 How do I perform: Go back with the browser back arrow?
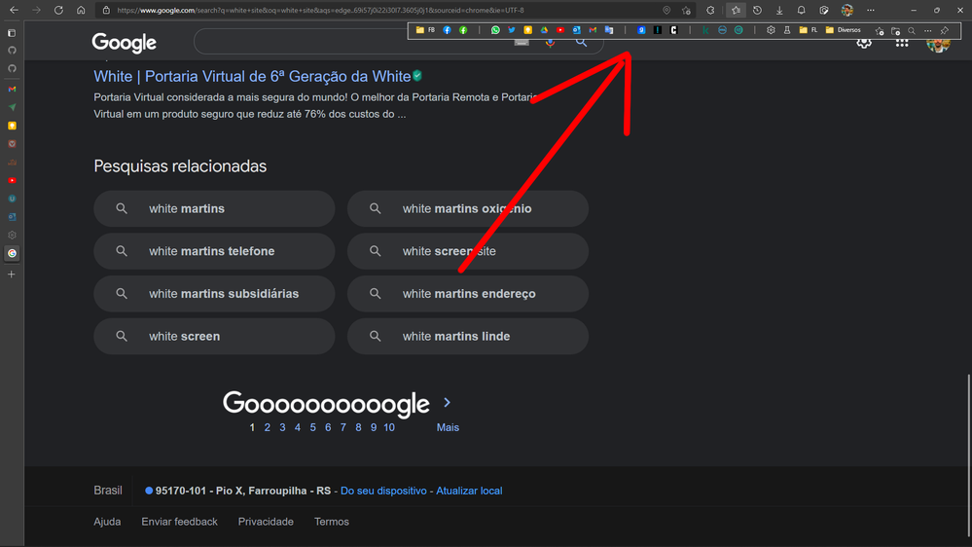pyautogui.click(x=14, y=10)
